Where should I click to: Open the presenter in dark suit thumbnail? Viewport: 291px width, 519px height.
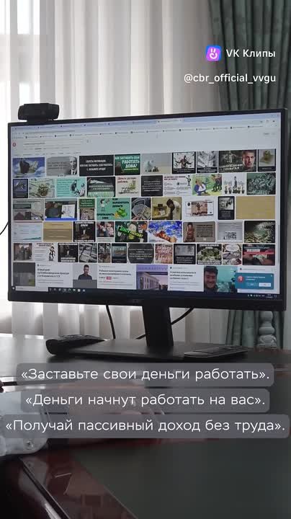click(85, 276)
